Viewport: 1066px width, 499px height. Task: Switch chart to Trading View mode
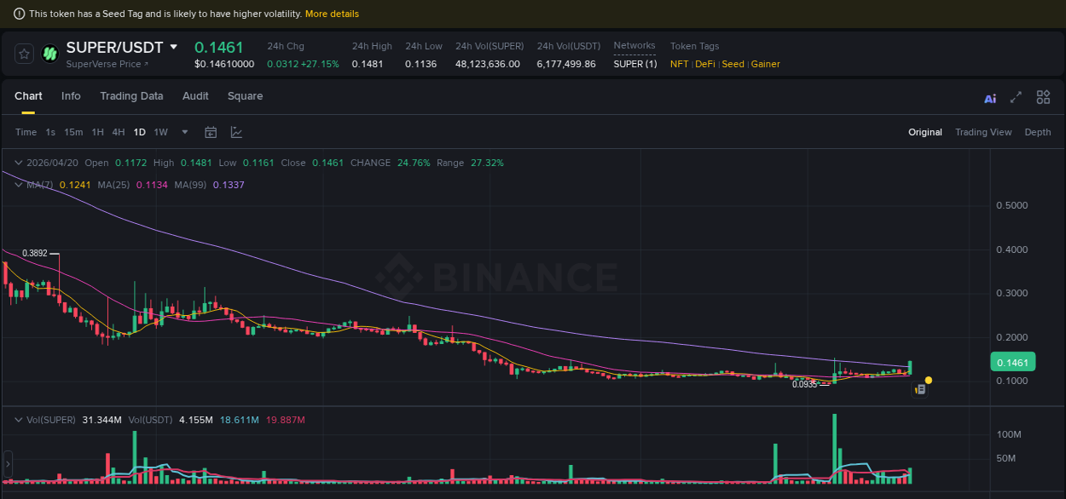[x=983, y=132]
